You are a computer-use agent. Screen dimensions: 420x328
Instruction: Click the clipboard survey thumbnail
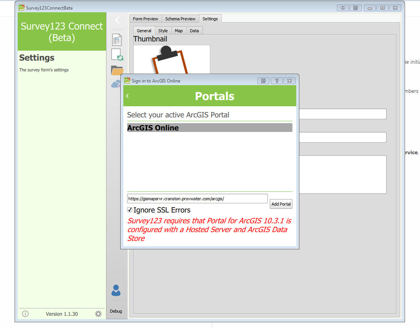click(172, 59)
